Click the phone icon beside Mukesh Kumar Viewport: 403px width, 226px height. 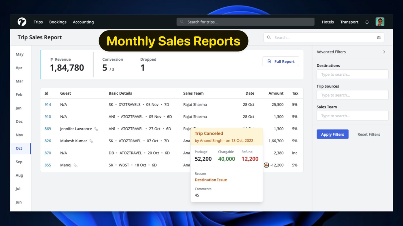[x=91, y=141]
